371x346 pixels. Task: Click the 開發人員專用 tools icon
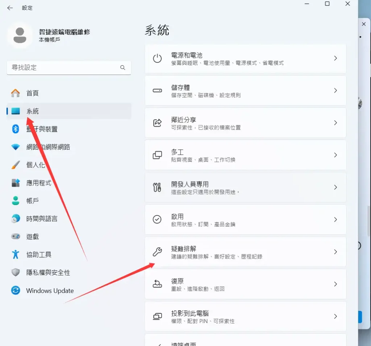[157, 187]
